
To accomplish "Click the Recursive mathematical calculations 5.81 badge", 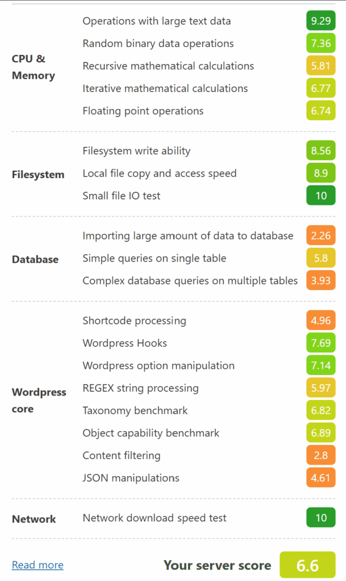I will [321, 66].
